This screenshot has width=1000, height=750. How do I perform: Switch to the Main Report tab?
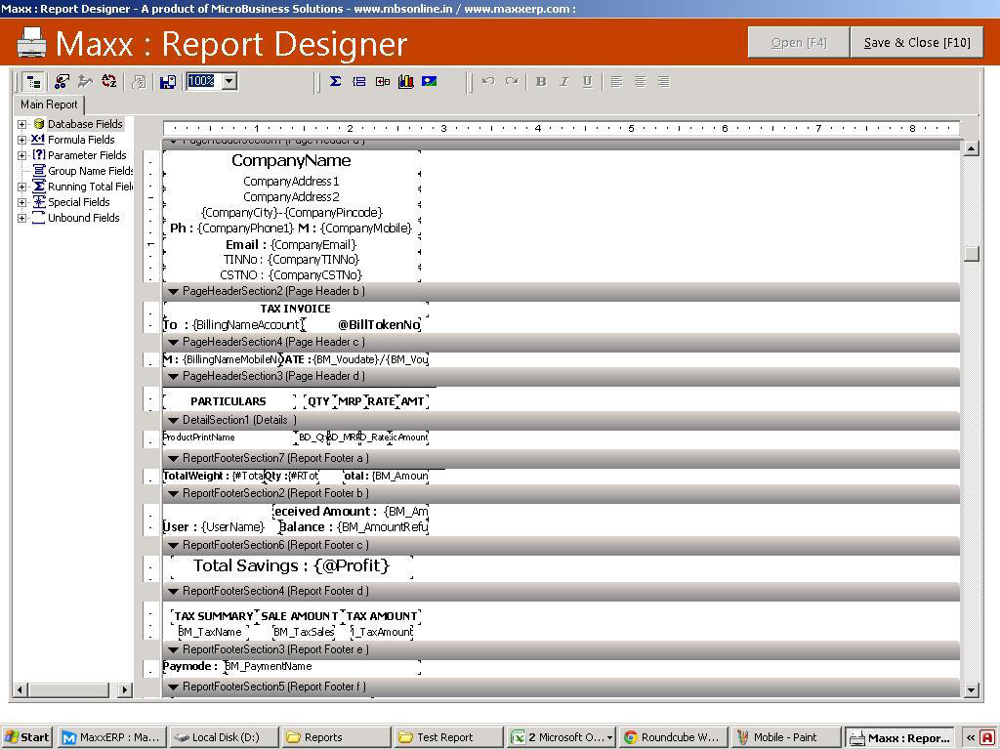49,104
